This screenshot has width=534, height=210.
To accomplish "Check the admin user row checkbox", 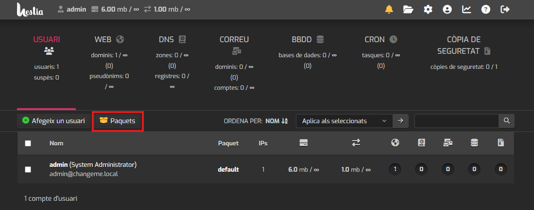I will click(28, 169).
